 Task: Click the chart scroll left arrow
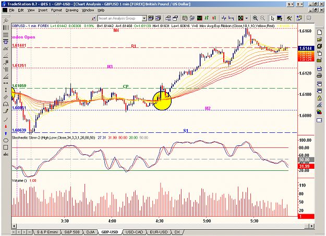(14, 226)
